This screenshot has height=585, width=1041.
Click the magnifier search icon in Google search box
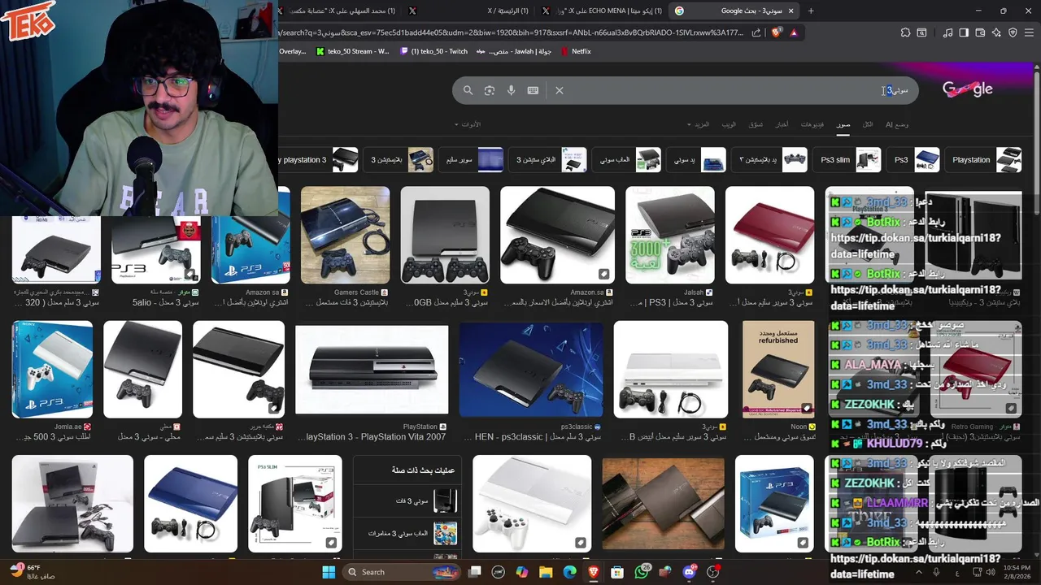click(468, 90)
